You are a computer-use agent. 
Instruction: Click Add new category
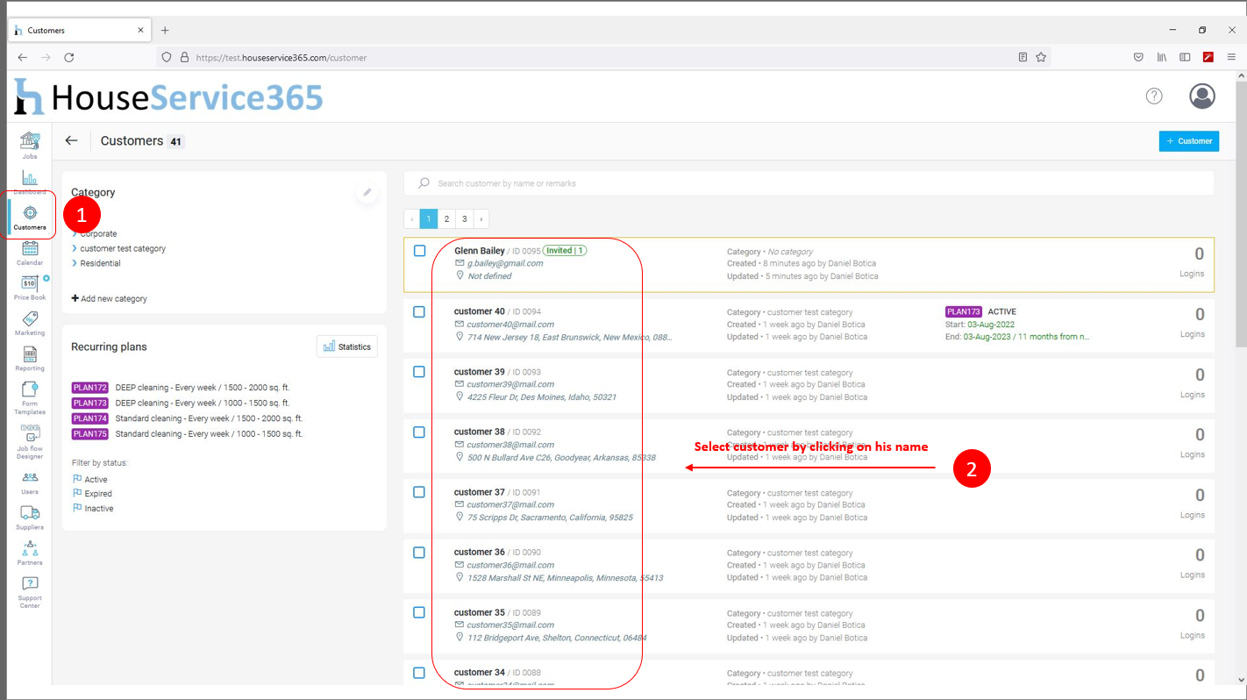pyautogui.click(x=110, y=298)
